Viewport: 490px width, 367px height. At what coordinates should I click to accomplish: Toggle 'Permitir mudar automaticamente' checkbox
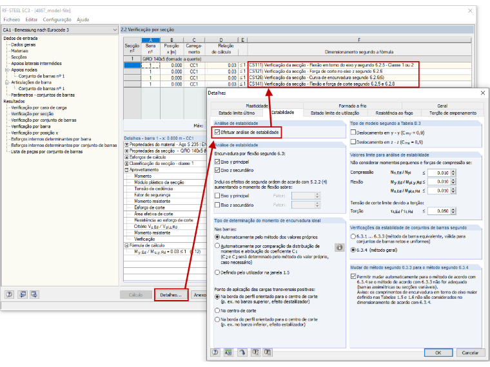coord(353,276)
